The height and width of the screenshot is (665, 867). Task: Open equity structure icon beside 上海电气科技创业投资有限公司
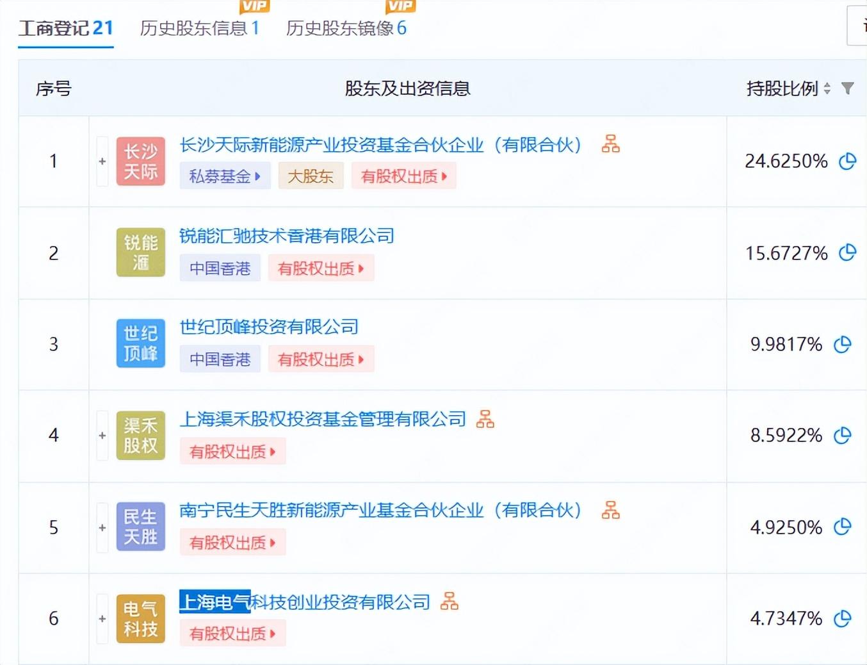pos(450,602)
